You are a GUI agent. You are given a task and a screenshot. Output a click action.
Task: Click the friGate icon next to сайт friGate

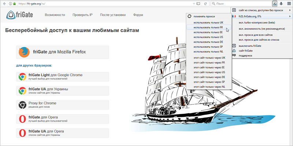click(x=234, y=51)
